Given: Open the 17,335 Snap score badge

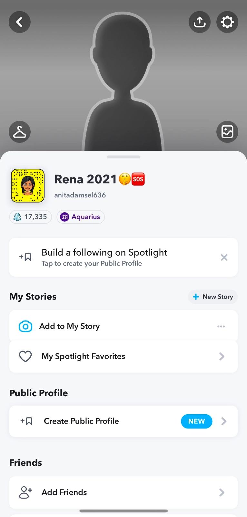Looking at the screenshot, I should [31, 217].
